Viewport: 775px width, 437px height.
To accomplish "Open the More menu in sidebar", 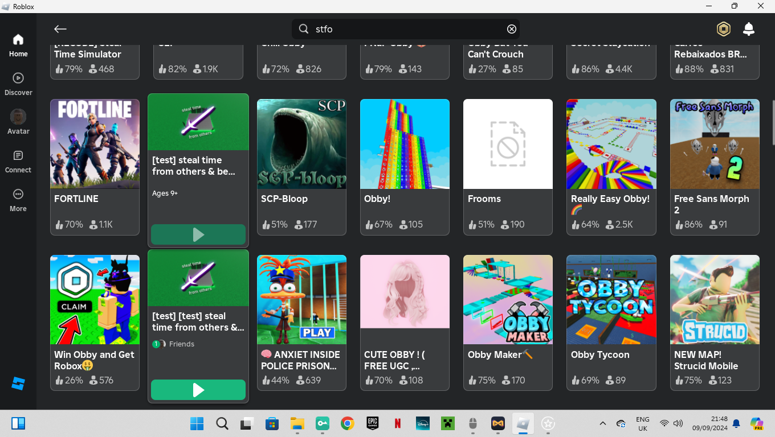I will (x=18, y=200).
